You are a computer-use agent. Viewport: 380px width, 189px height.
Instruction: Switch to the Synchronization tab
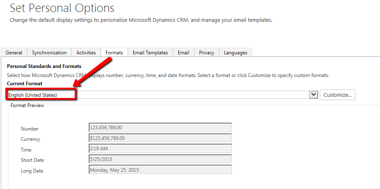click(49, 53)
